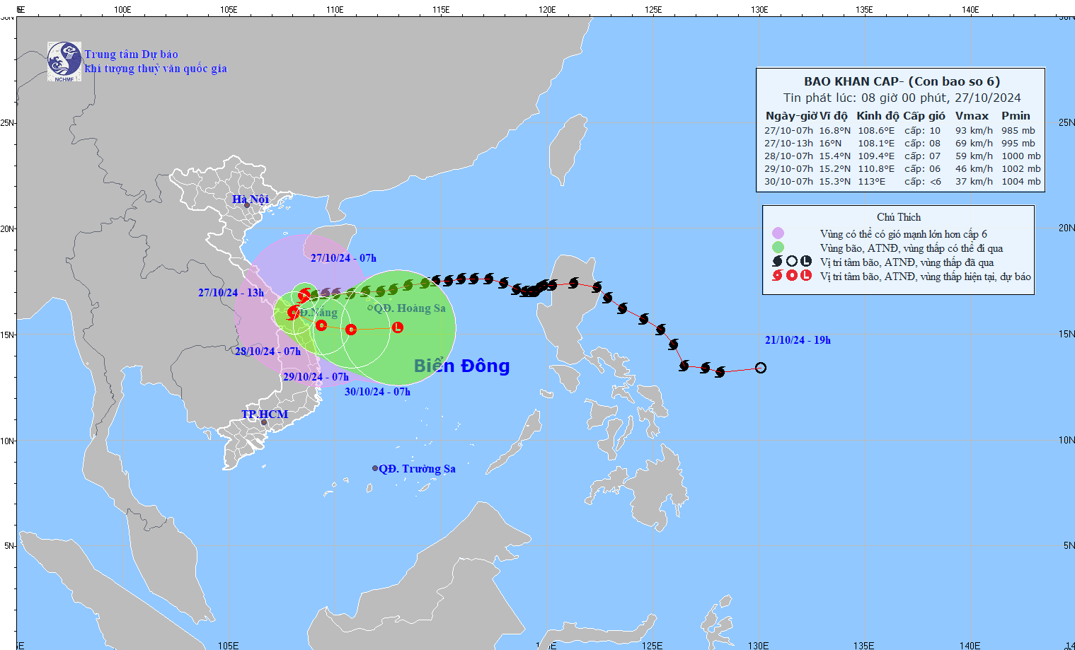Click the Biển Đông sea label

(460, 366)
